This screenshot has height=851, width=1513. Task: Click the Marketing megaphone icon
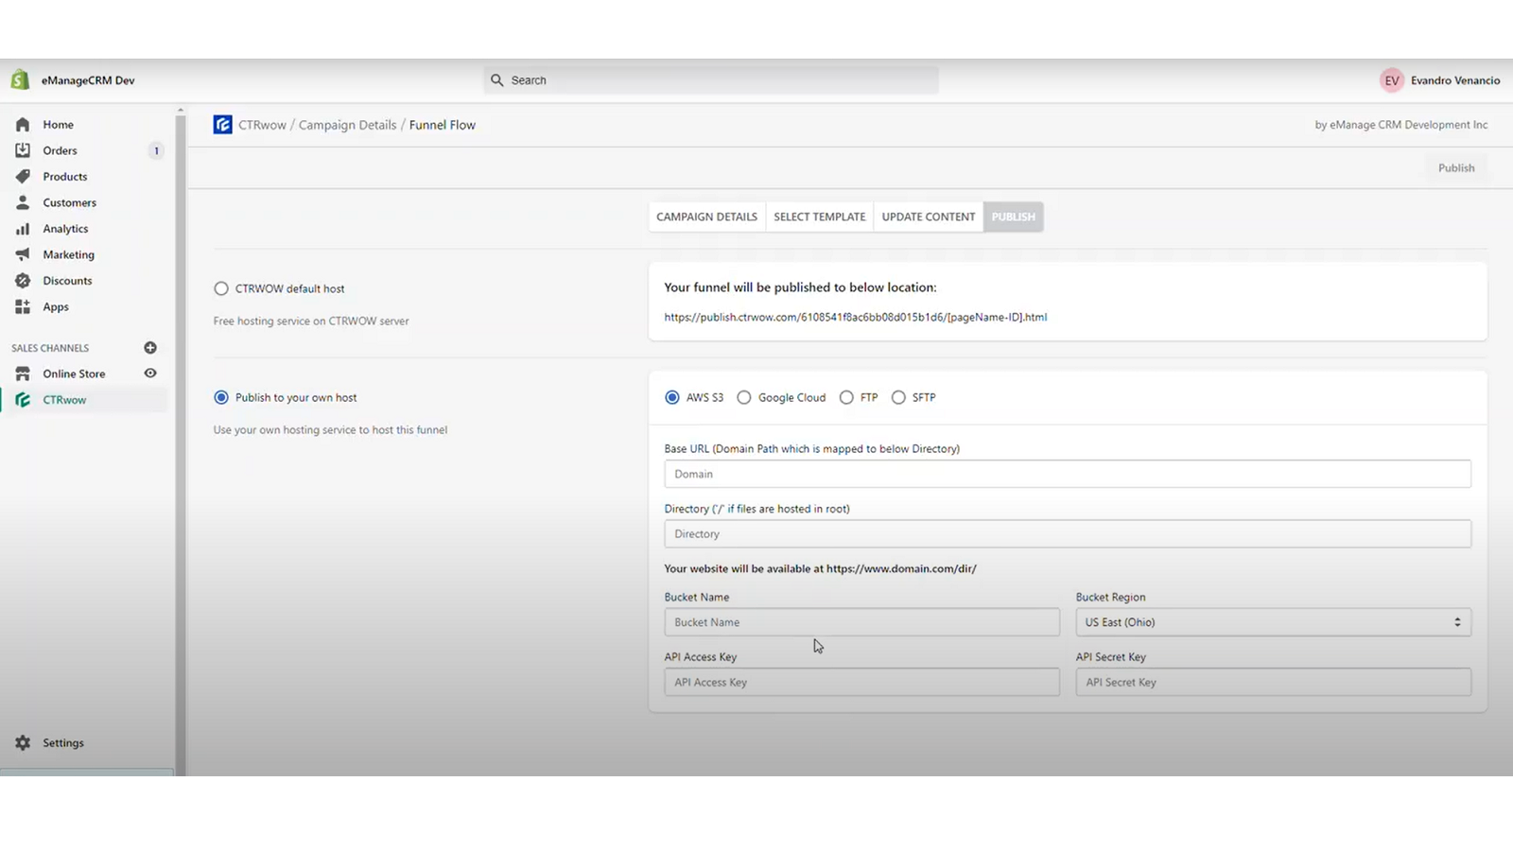pyautogui.click(x=23, y=254)
